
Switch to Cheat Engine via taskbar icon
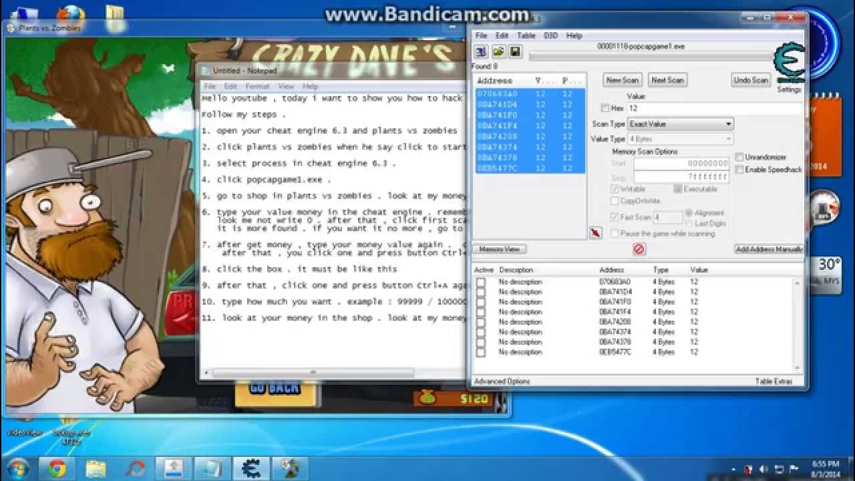coord(251,468)
